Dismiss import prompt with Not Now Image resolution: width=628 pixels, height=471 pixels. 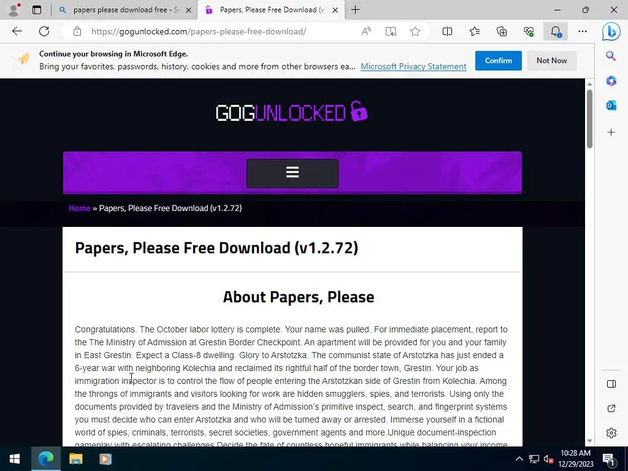(551, 61)
